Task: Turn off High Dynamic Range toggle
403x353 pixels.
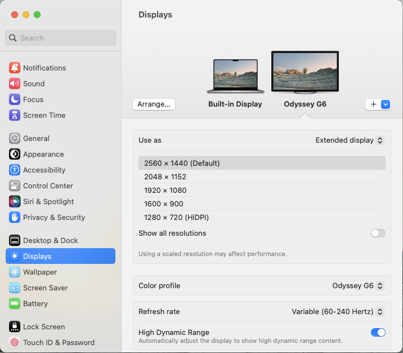Action: pyautogui.click(x=378, y=332)
